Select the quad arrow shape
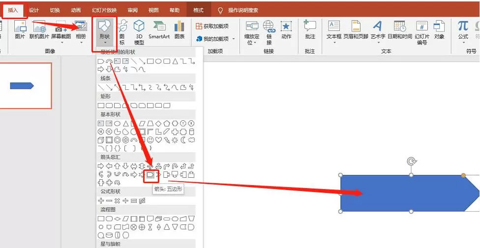480x248 pixels. [x=150, y=166]
